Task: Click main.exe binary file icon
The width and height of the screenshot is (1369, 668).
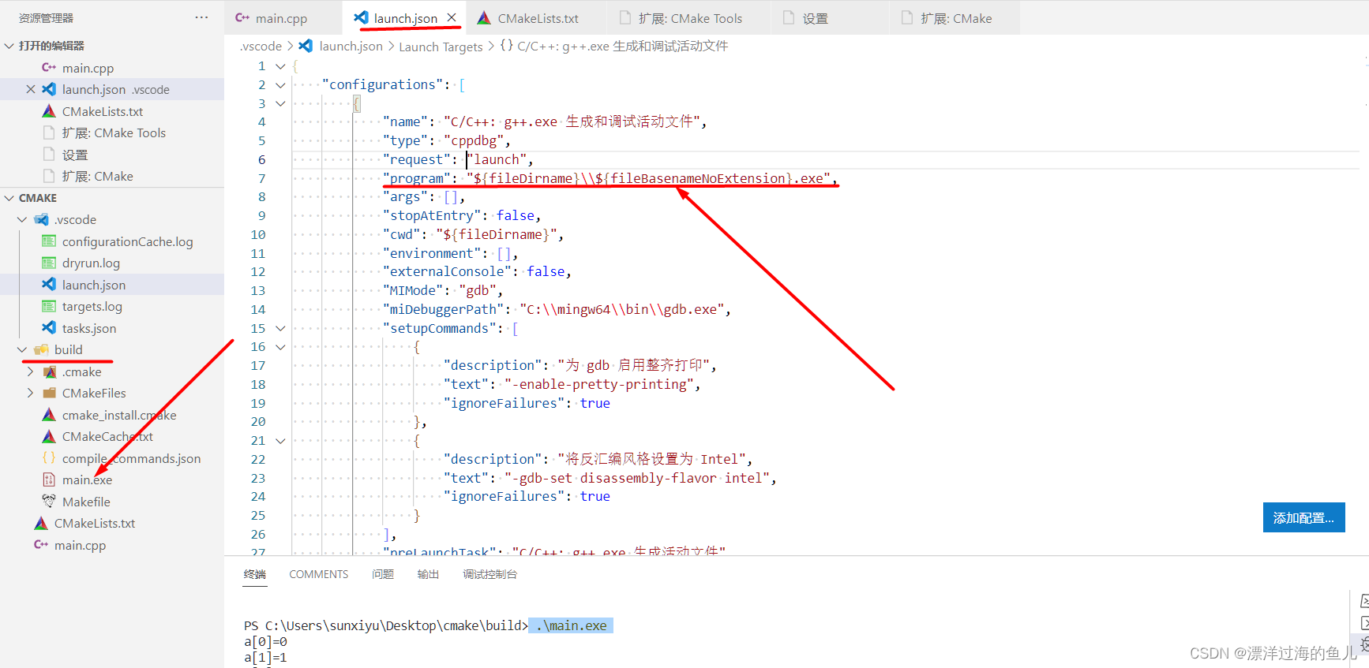Action: pyautogui.click(x=49, y=480)
